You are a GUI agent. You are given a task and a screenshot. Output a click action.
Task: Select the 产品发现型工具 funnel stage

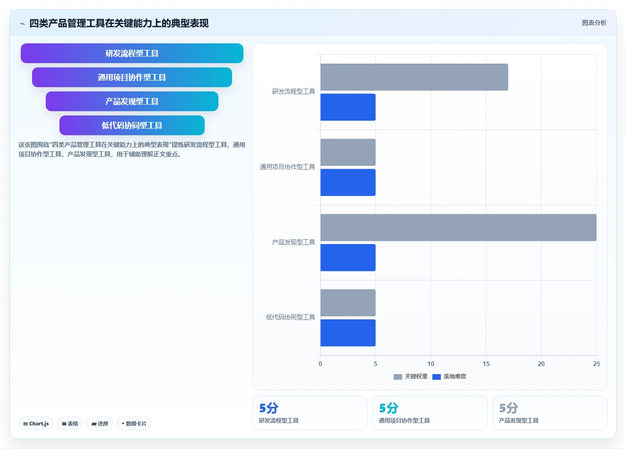pos(132,101)
